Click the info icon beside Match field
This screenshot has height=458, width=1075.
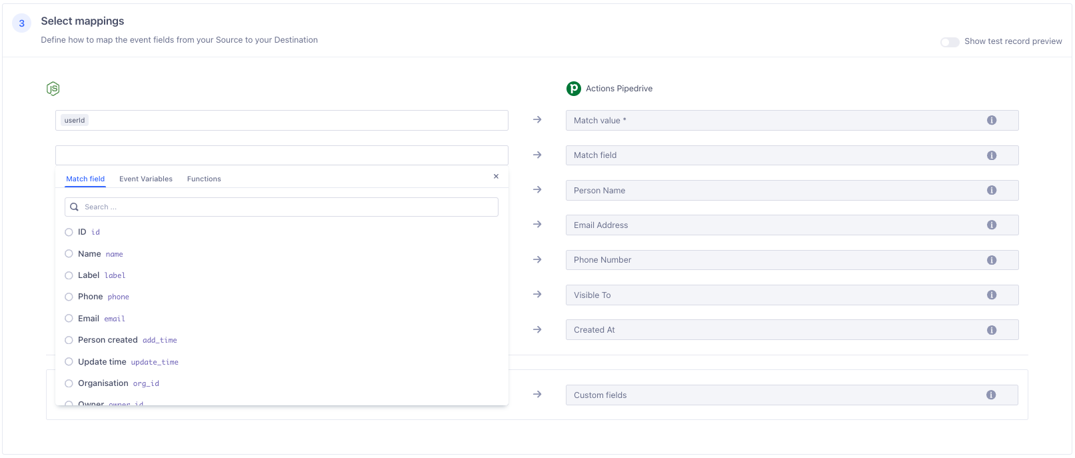(992, 155)
